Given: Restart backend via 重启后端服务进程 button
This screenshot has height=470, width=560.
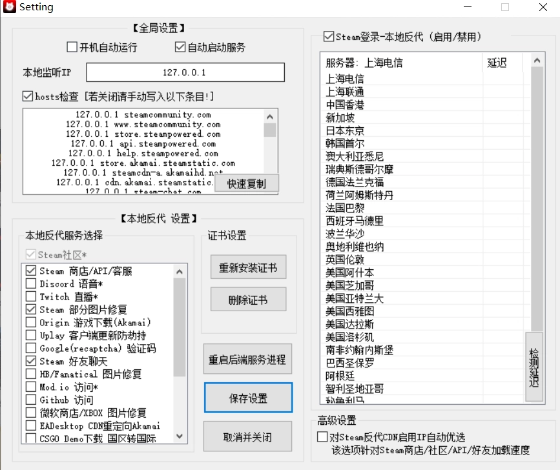Looking at the screenshot, I should click(x=247, y=360).
